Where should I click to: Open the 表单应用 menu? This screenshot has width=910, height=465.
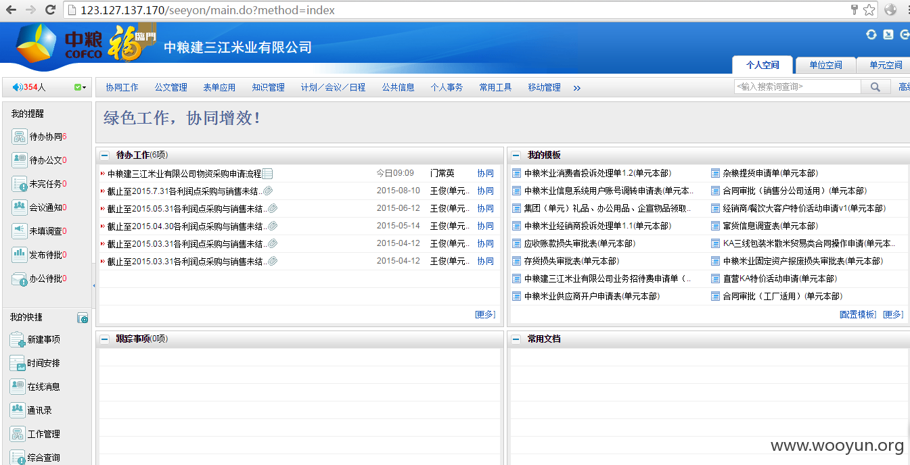coord(219,87)
